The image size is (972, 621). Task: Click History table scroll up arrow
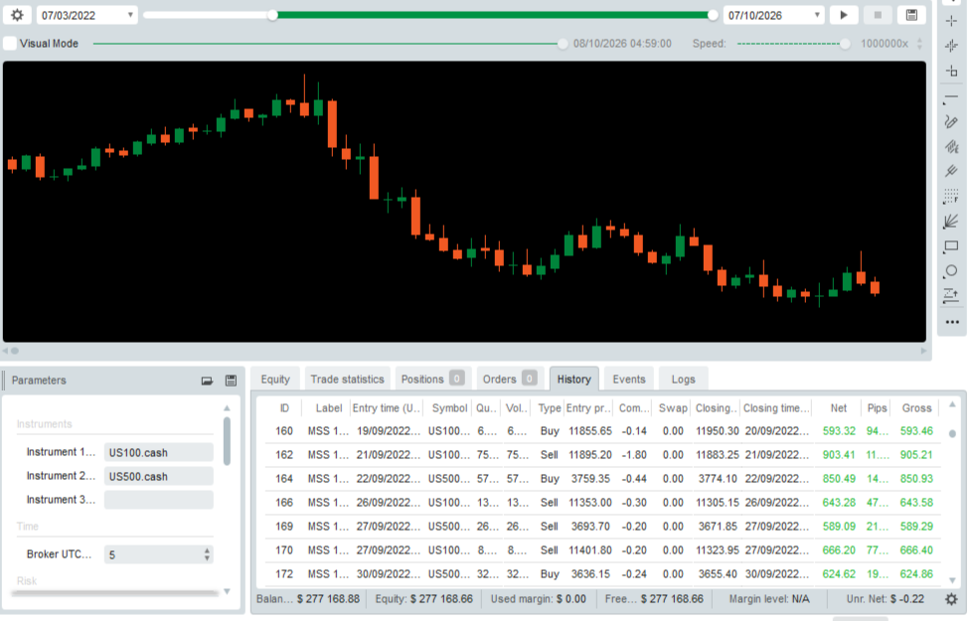(x=952, y=404)
